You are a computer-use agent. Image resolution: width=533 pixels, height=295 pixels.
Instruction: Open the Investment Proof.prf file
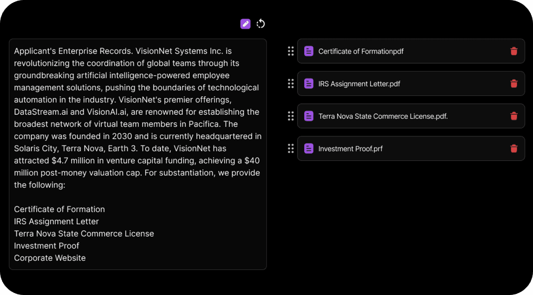[350, 149]
